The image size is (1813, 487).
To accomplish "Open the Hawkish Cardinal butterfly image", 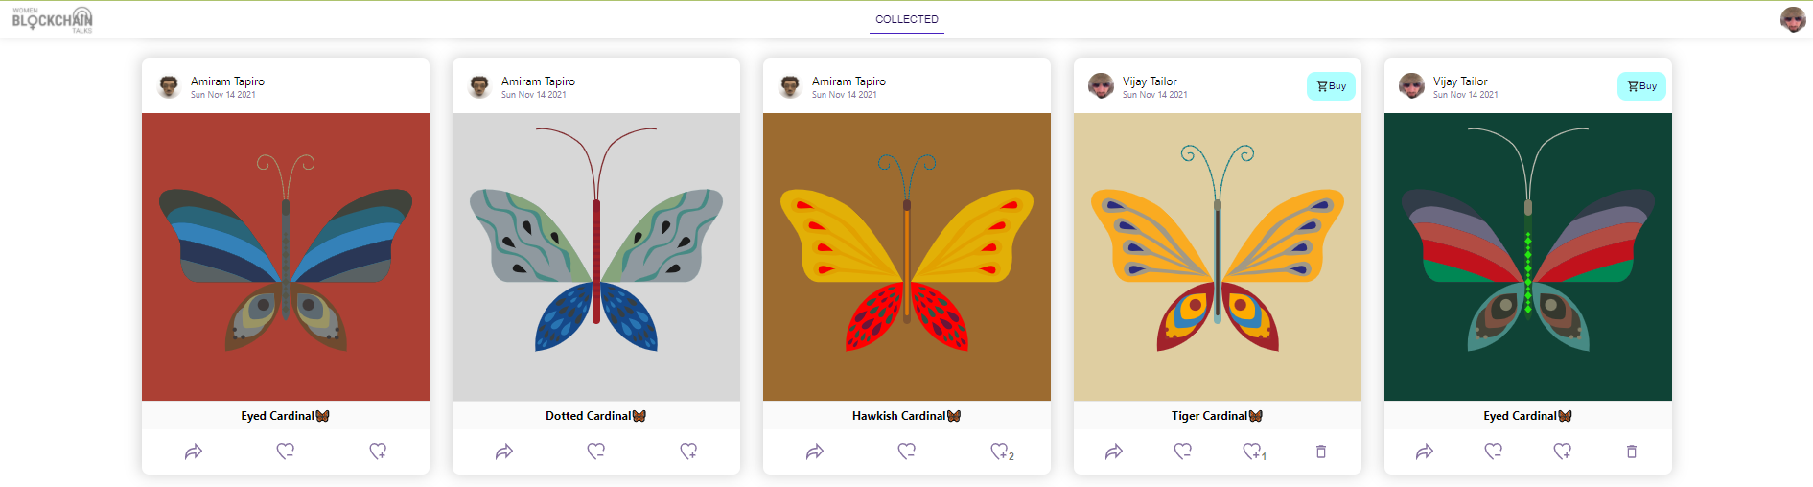I will [907, 257].
